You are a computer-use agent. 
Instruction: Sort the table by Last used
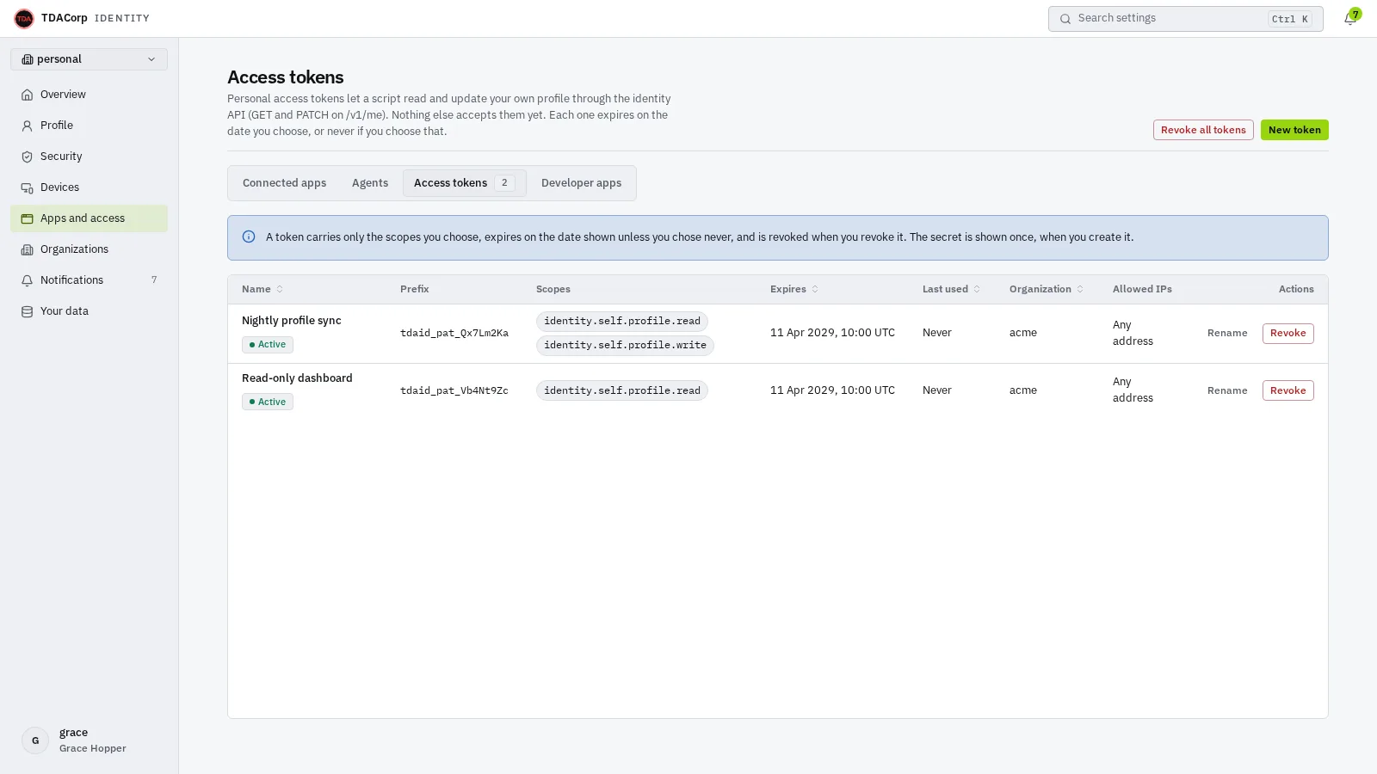(951, 290)
